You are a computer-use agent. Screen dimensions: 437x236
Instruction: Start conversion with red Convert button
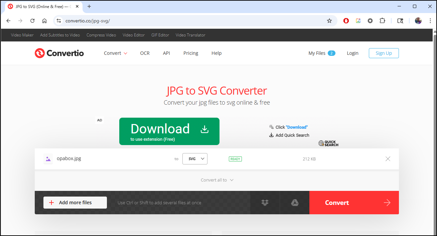click(x=354, y=203)
